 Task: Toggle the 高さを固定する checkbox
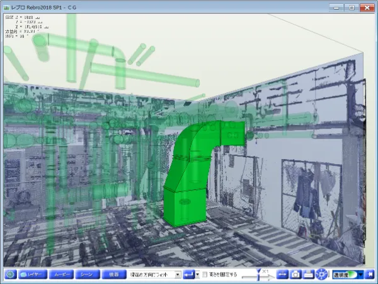205,275
